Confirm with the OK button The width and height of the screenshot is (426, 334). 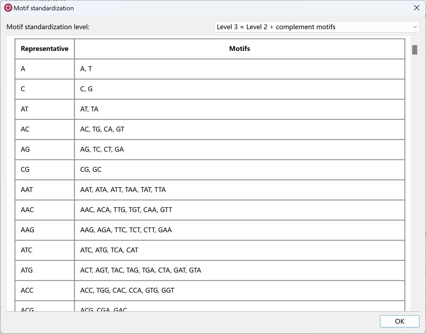399,321
